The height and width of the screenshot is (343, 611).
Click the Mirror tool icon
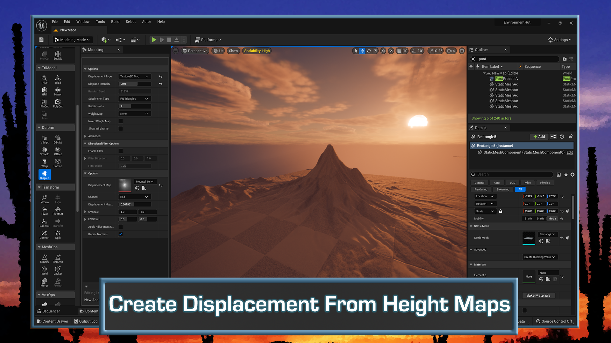(x=58, y=91)
